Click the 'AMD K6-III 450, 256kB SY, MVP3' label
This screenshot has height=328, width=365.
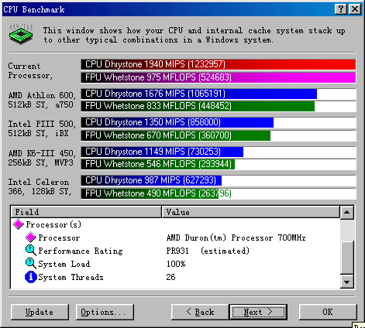[42, 158]
